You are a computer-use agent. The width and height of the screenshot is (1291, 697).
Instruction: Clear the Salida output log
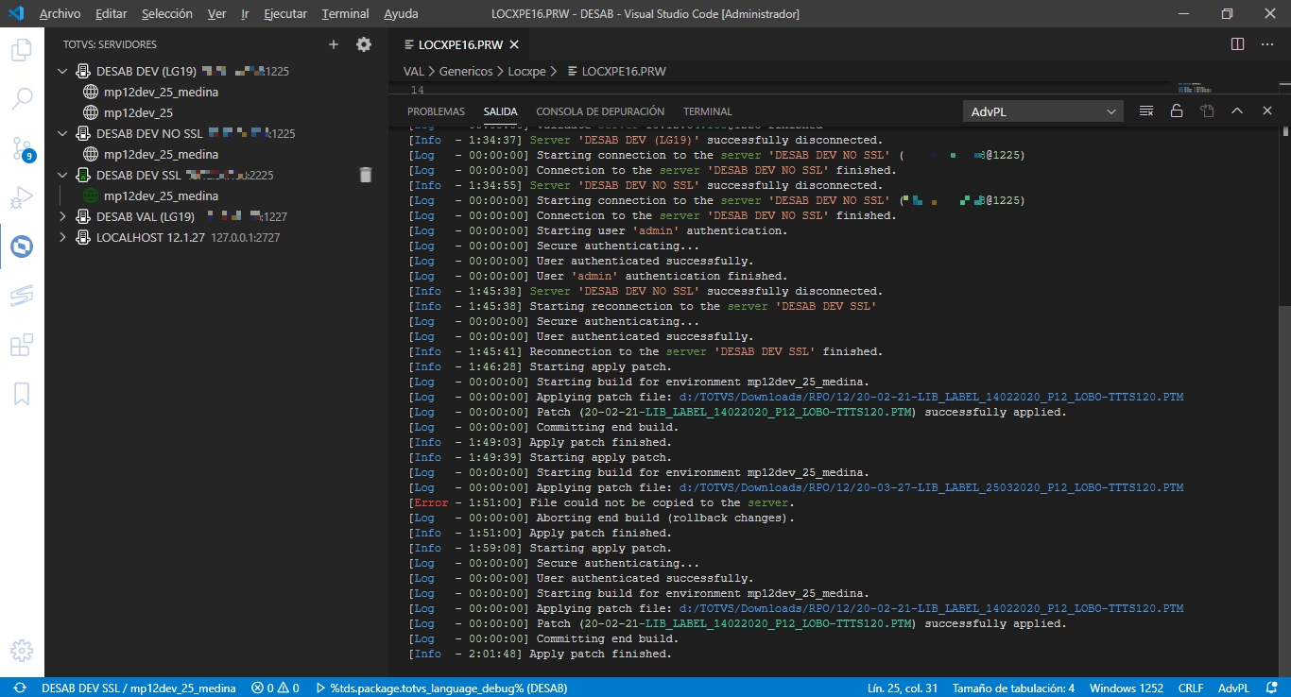click(1145, 110)
